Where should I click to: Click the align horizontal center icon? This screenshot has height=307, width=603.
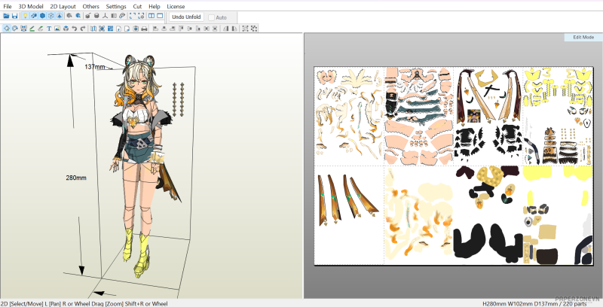[x=164, y=29]
